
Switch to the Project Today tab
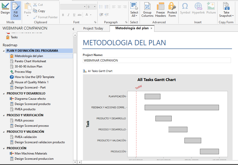tap(93, 28)
